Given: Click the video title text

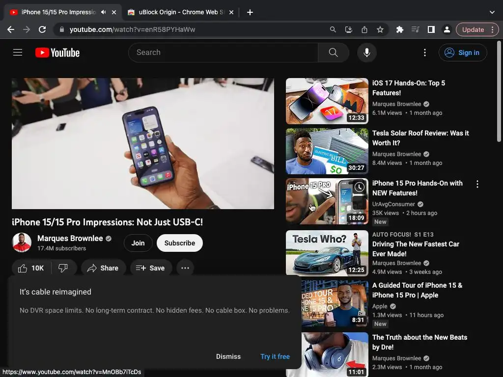Looking at the screenshot, I should (x=107, y=222).
